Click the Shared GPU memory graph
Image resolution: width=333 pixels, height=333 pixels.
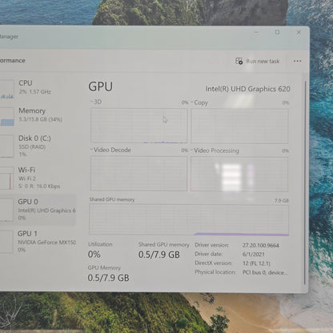189,220
